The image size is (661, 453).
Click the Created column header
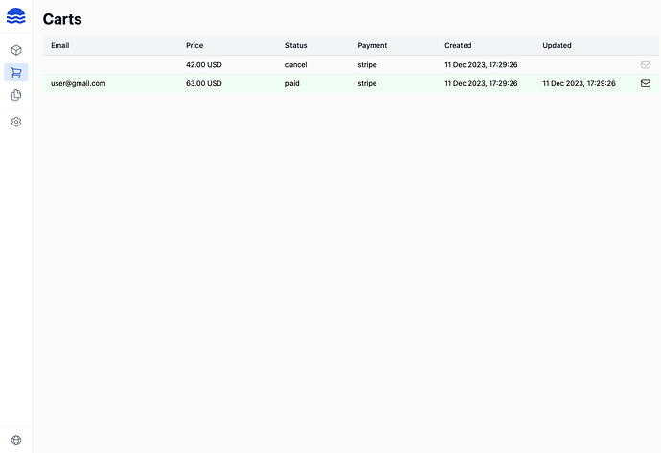(x=458, y=45)
